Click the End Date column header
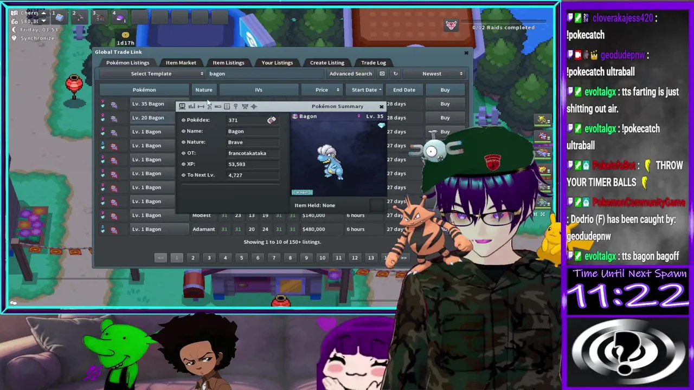This screenshot has width=694, height=390. (404, 90)
